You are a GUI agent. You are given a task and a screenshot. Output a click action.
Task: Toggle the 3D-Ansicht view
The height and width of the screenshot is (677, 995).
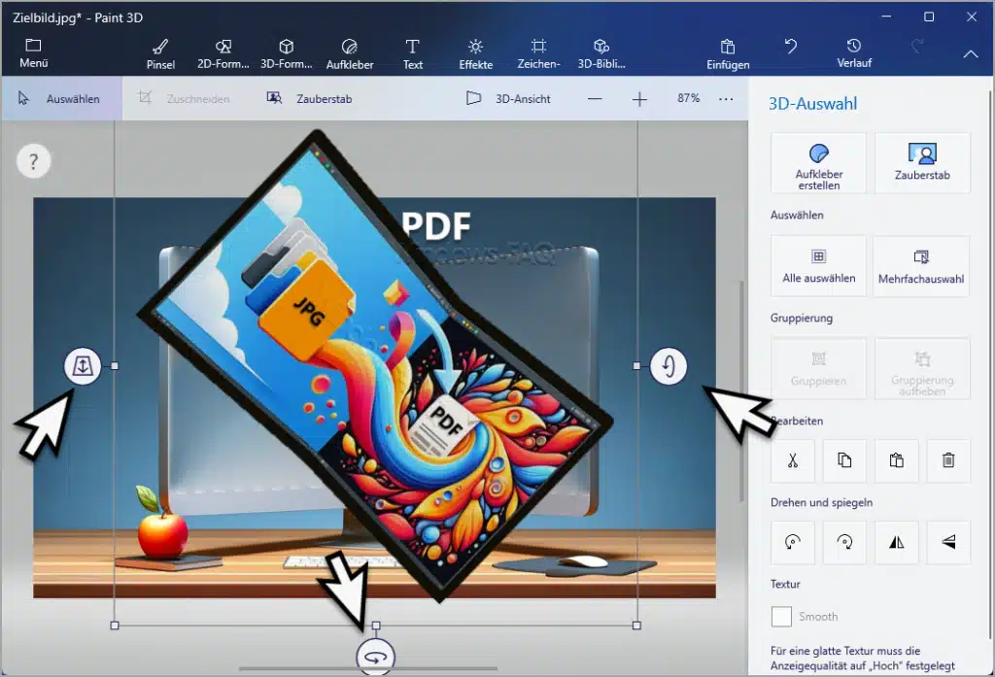(508, 98)
